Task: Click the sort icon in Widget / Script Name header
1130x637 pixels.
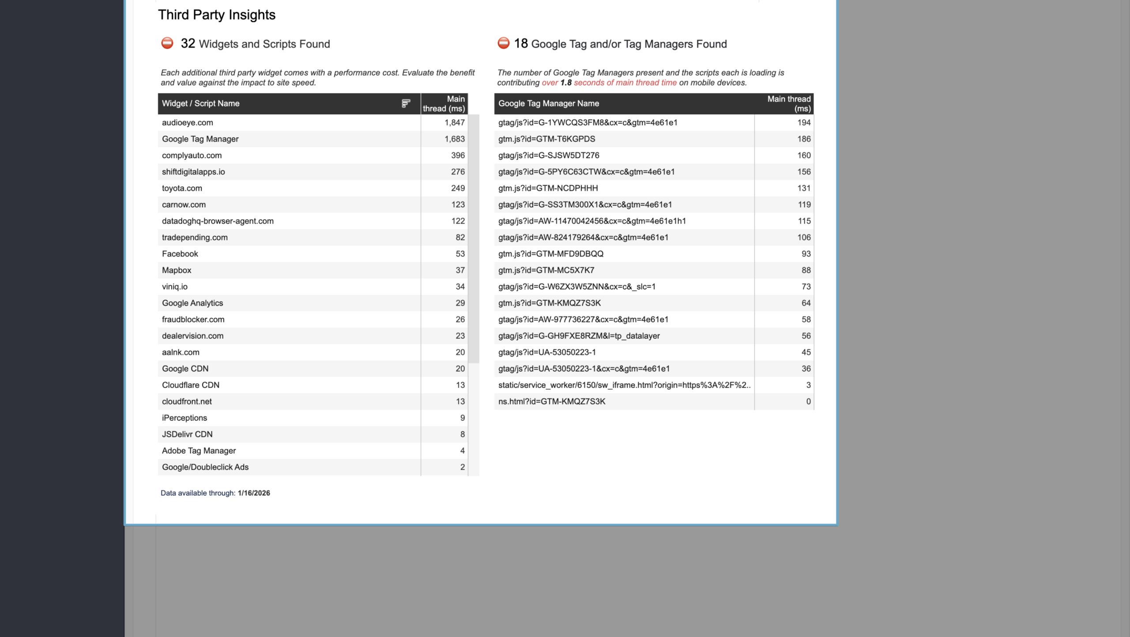Action: tap(406, 103)
